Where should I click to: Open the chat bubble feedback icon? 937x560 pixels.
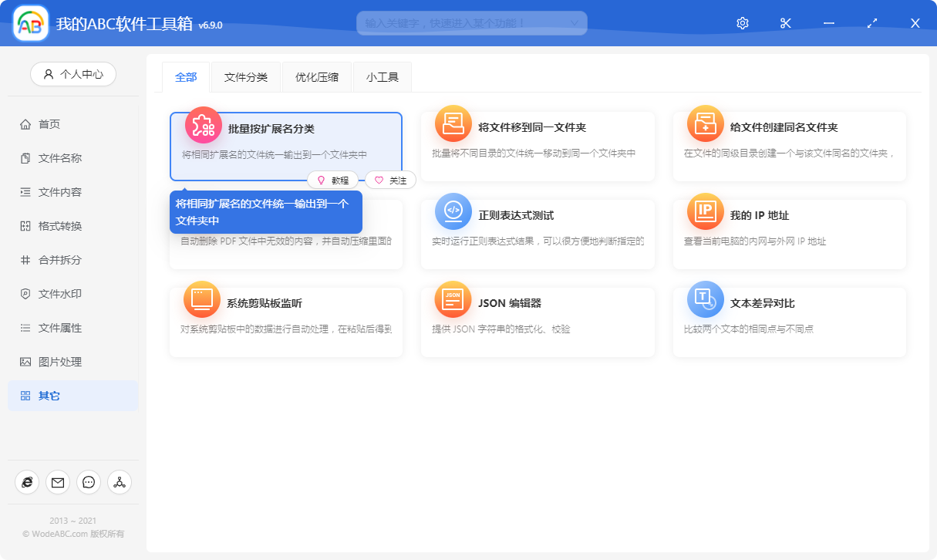click(x=88, y=482)
